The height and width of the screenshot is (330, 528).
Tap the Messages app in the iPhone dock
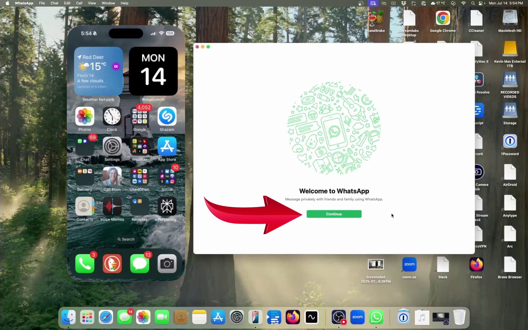click(140, 263)
